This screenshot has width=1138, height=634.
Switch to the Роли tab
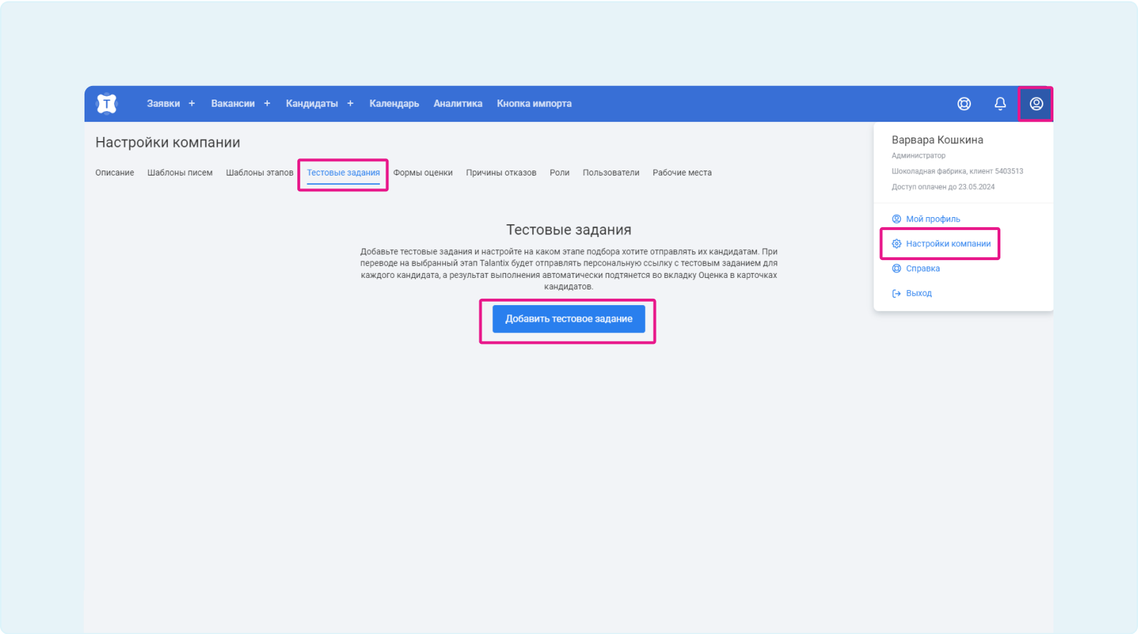click(560, 173)
